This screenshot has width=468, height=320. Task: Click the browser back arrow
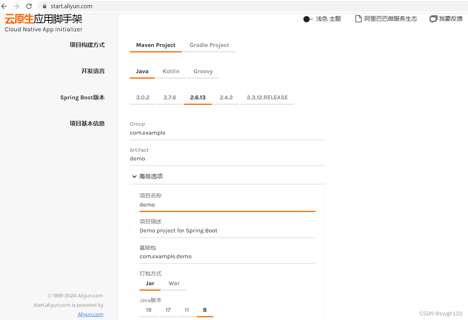pos(4,6)
